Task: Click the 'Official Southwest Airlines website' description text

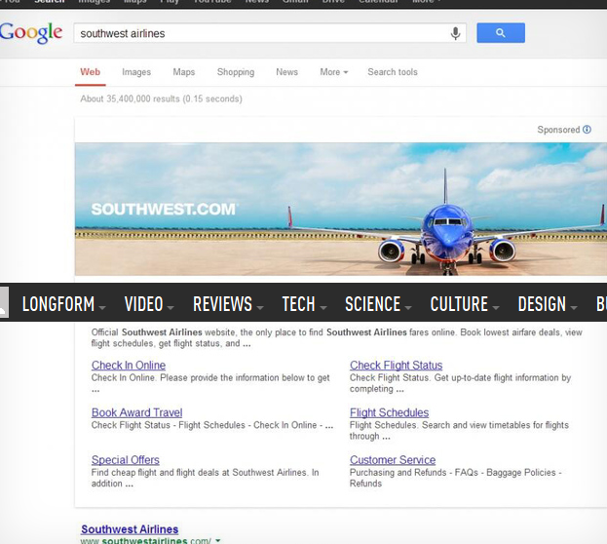Action: pyautogui.click(x=337, y=338)
